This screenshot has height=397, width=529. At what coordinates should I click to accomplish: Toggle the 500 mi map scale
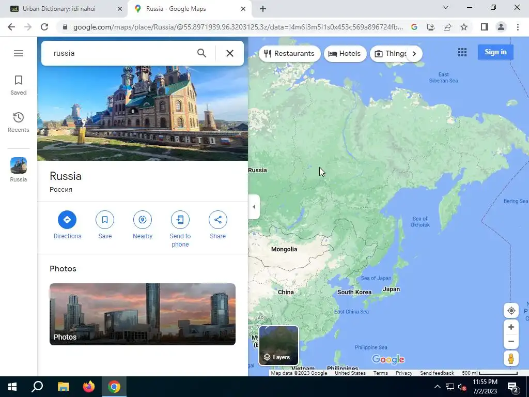(490, 373)
